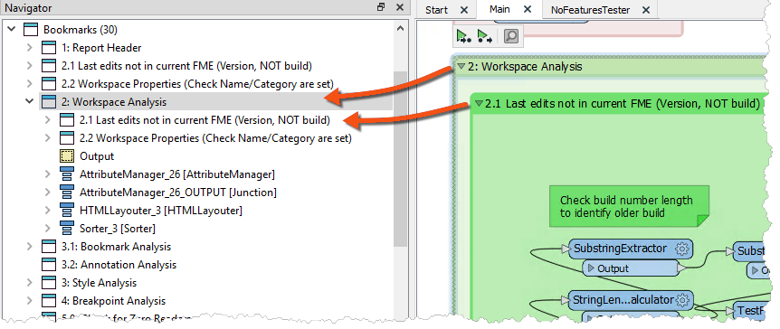
Task: Select the 2: Workspace Analysis tree row
Action: point(215,102)
